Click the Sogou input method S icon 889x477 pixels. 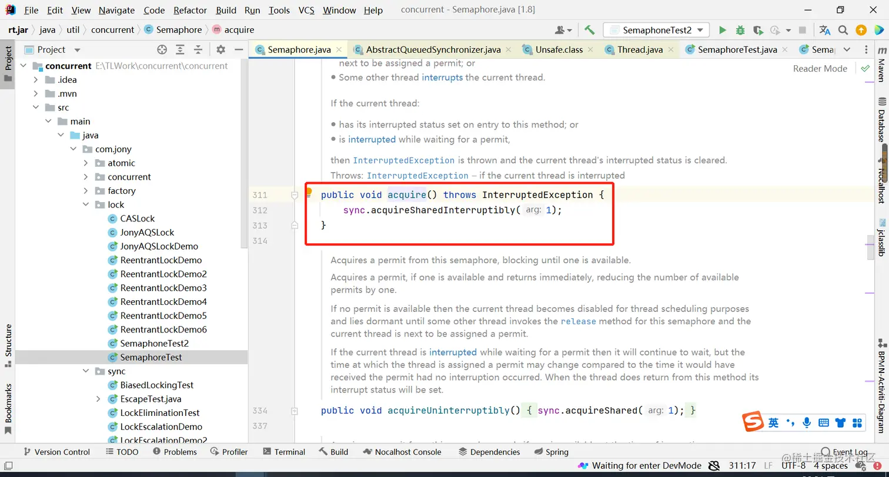click(x=752, y=422)
